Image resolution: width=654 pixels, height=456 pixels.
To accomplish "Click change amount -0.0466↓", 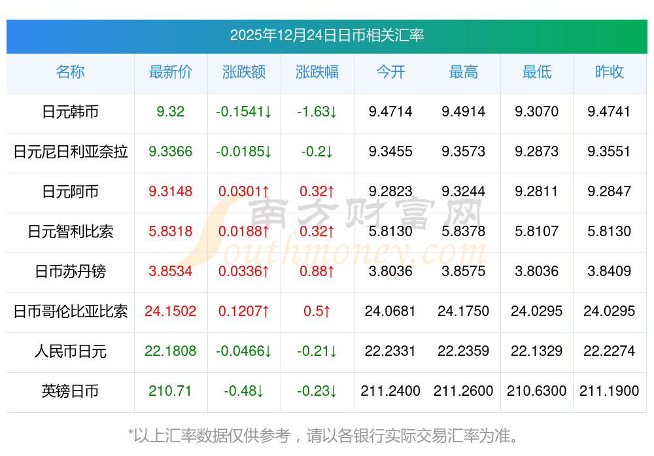I will pos(243,351).
